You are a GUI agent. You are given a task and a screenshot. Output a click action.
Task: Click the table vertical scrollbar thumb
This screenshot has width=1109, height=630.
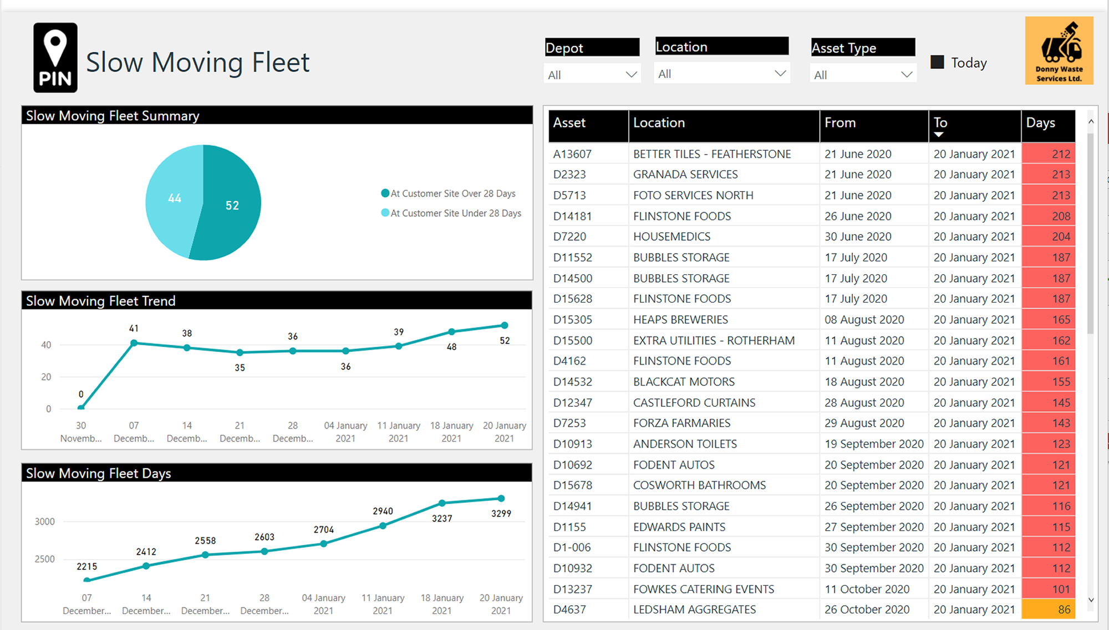point(1091,233)
